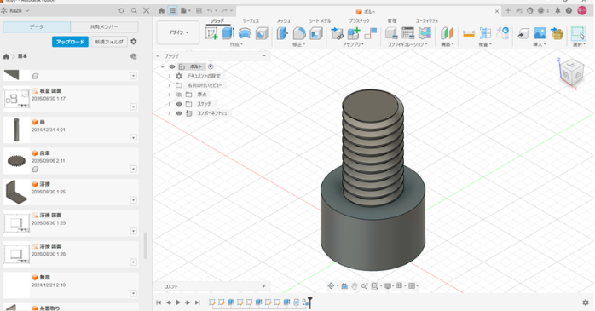Open the アセンブリ dropdown menu
Image resolution: width=595 pixels, height=311 pixels.
pos(353,45)
